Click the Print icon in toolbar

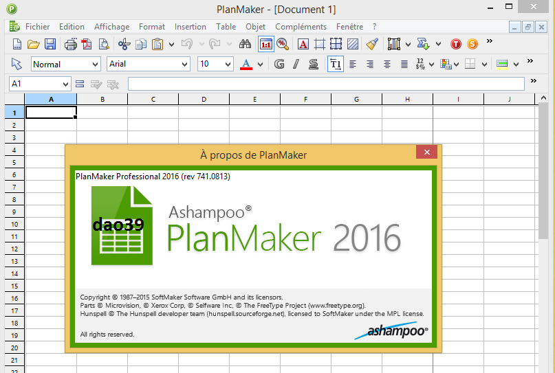point(70,44)
